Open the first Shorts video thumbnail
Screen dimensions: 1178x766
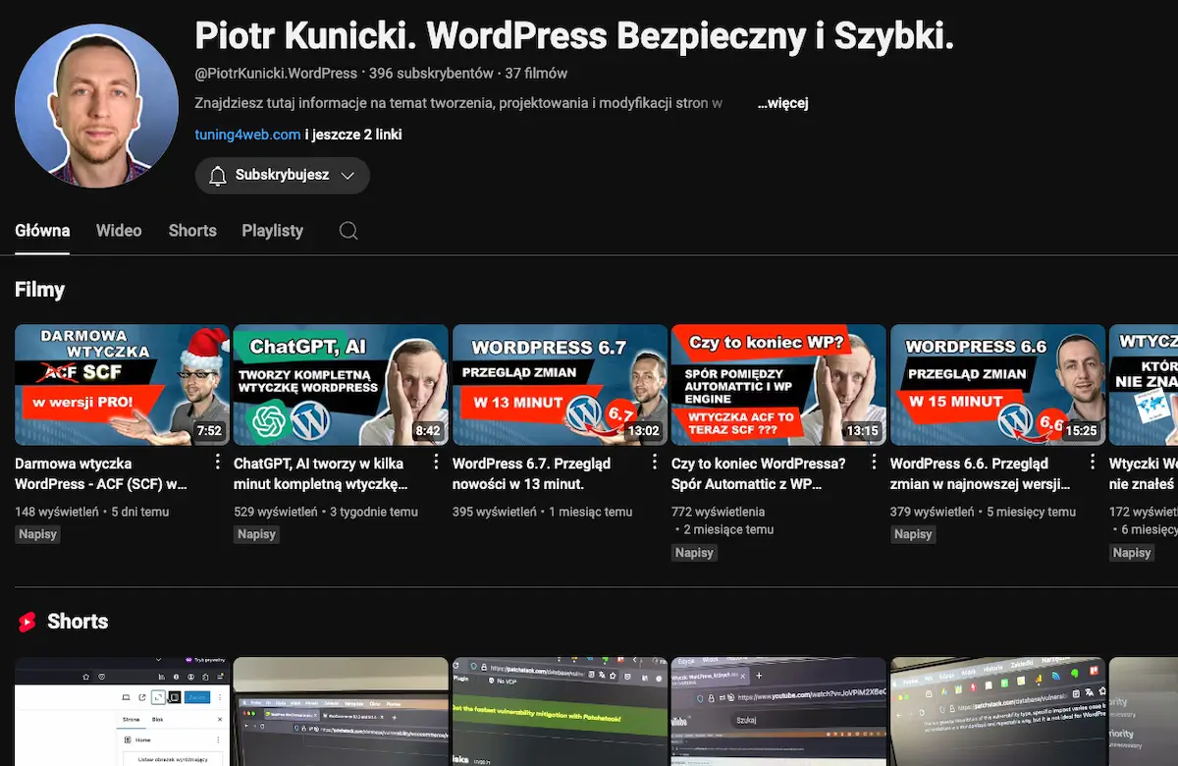point(122,712)
